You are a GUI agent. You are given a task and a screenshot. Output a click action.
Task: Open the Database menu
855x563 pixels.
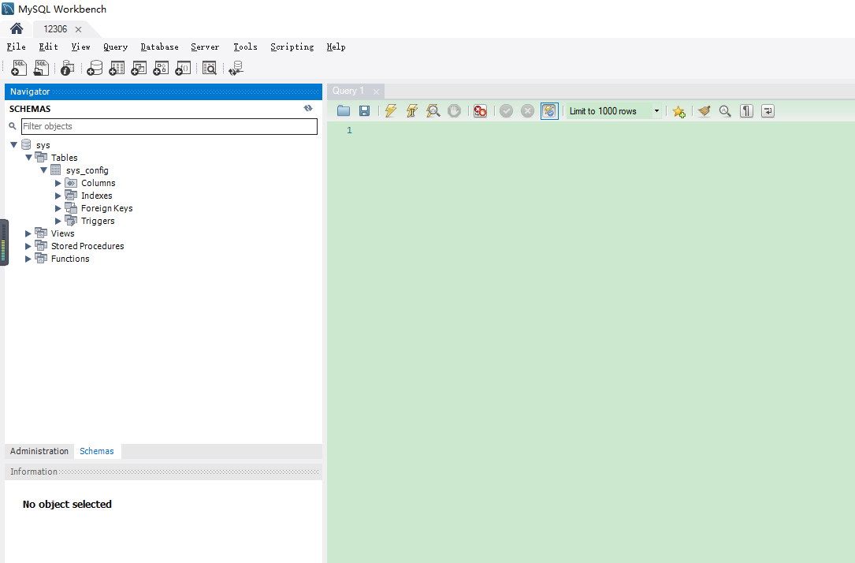[x=159, y=47]
